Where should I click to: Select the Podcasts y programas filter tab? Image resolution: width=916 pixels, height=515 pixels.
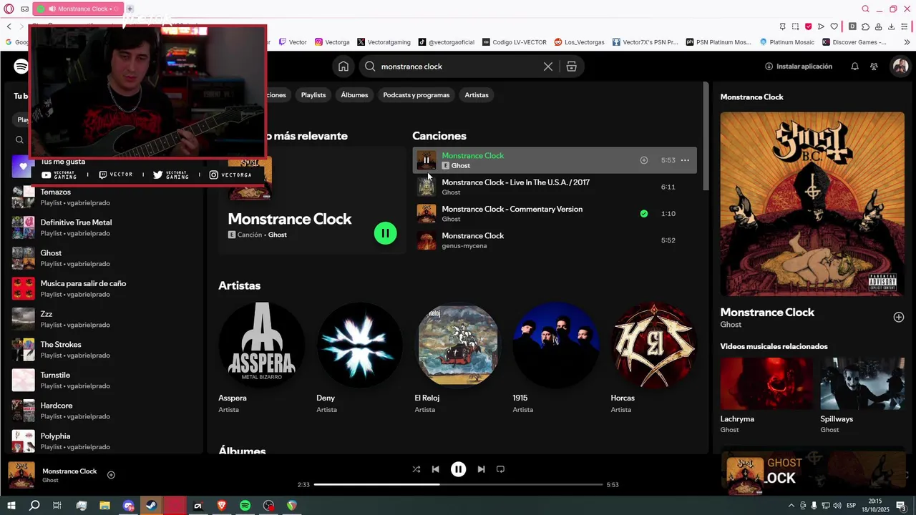pyautogui.click(x=416, y=95)
